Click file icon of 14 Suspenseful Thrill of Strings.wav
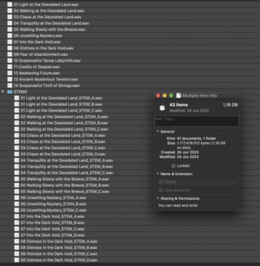Viewport: 260px width, 266px height. 10,85
